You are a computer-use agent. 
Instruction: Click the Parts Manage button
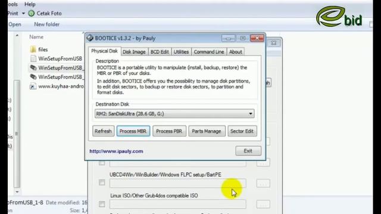click(207, 131)
